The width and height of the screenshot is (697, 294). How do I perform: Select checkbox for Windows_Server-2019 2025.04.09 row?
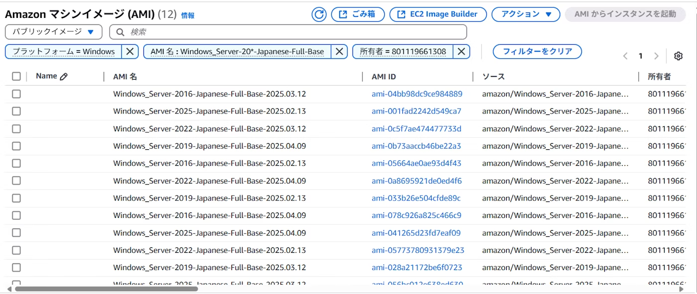(x=16, y=146)
